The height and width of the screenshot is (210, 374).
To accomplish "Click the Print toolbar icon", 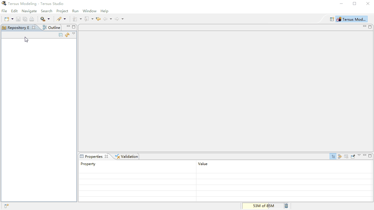I will tap(32, 19).
